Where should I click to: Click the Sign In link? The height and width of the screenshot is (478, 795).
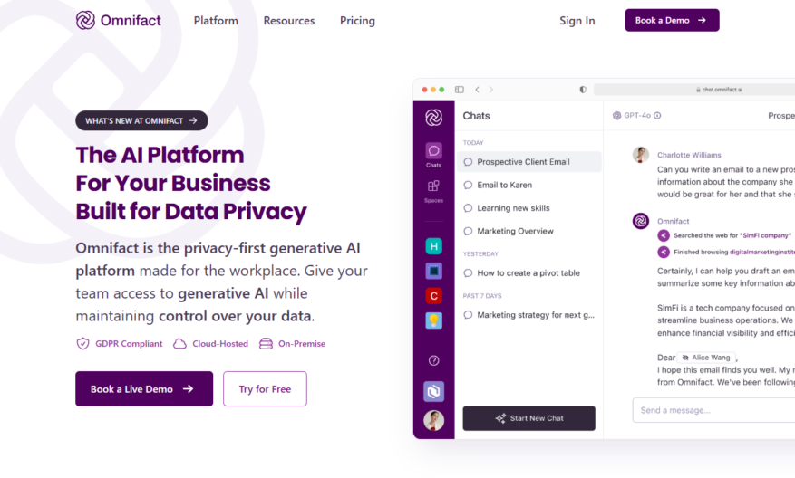pyautogui.click(x=577, y=21)
